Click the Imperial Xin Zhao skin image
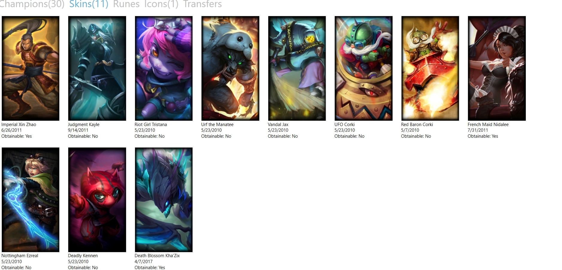Image resolution: width=562 pixels, height=270 pixels. [31, 68]
